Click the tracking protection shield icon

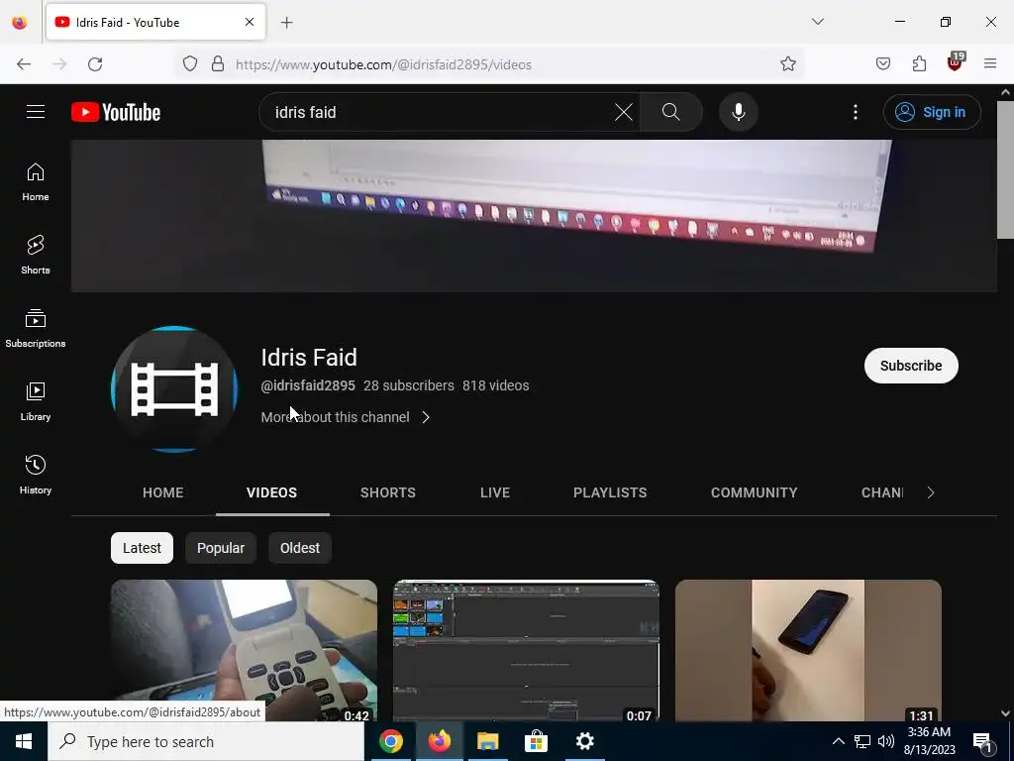[189, 63]
